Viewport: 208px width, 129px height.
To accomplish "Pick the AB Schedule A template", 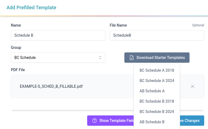I will coord(152,91).
